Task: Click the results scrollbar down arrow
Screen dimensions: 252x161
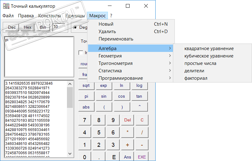Action: point(70,154)
